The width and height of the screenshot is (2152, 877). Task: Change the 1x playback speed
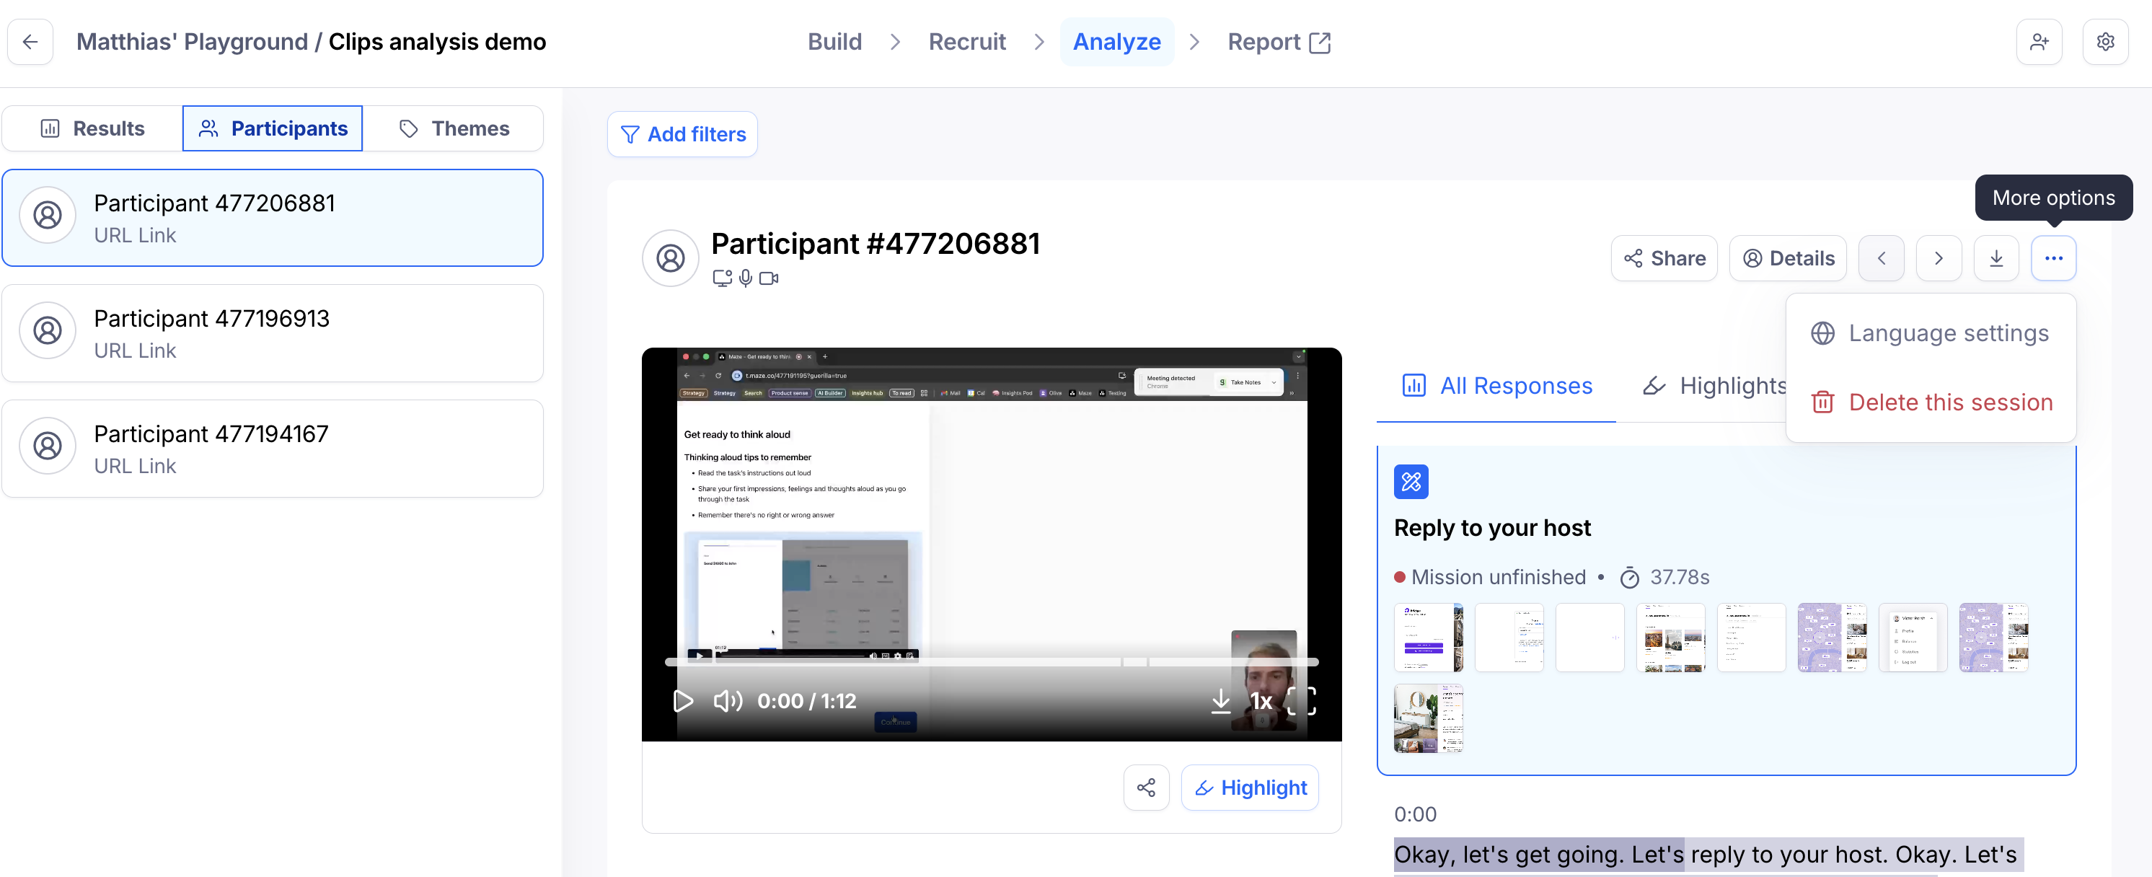pos(1261,702)
